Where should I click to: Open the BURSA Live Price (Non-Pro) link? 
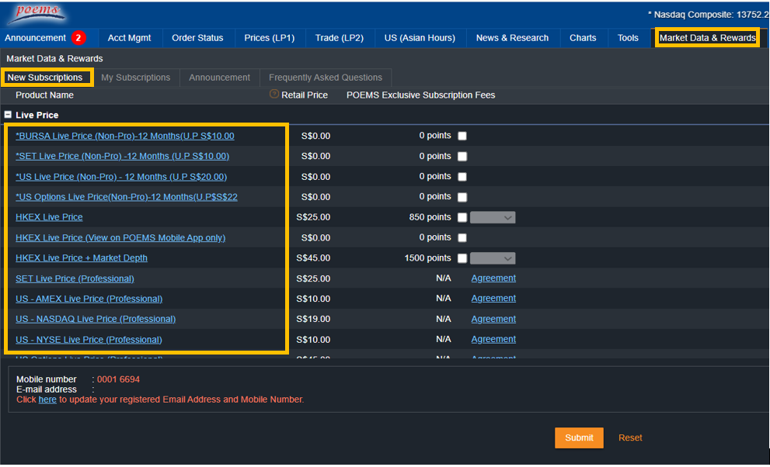[x=125, y=136]
